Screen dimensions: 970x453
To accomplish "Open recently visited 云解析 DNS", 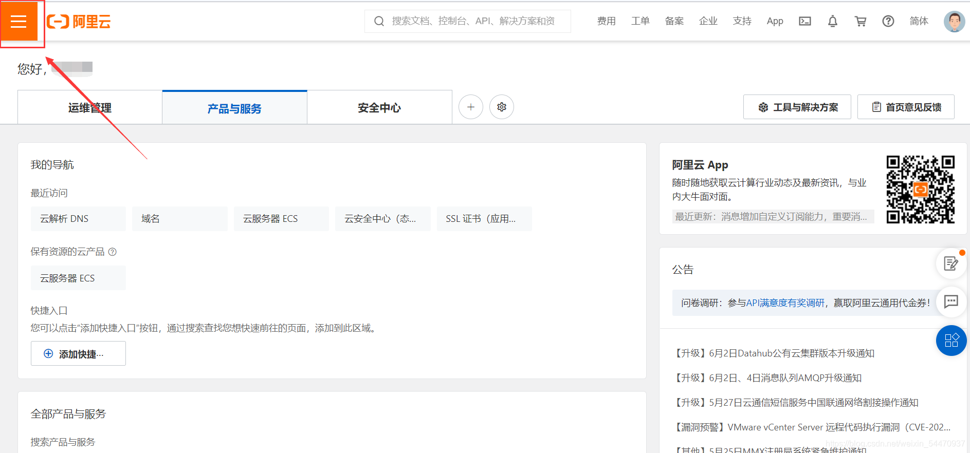I will (x=78, y=219).
